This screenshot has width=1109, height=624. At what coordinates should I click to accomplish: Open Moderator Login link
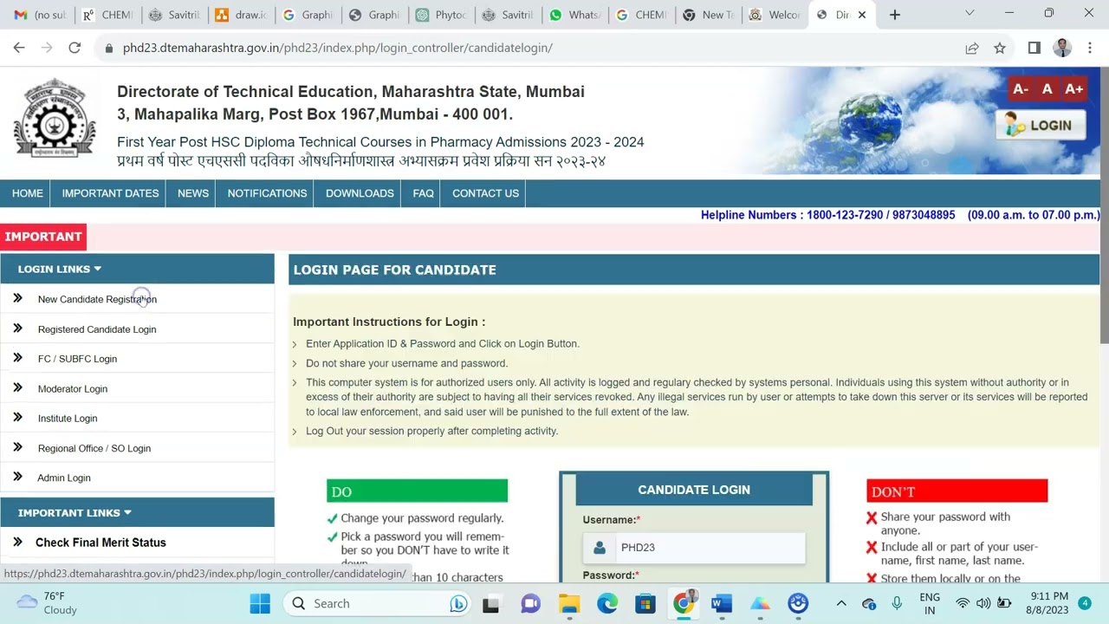point(73,389)
